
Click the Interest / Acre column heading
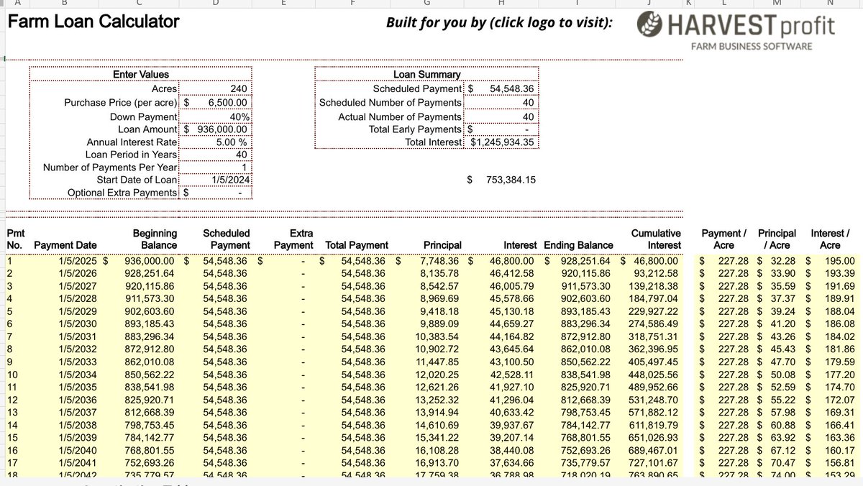coord(830,239)
